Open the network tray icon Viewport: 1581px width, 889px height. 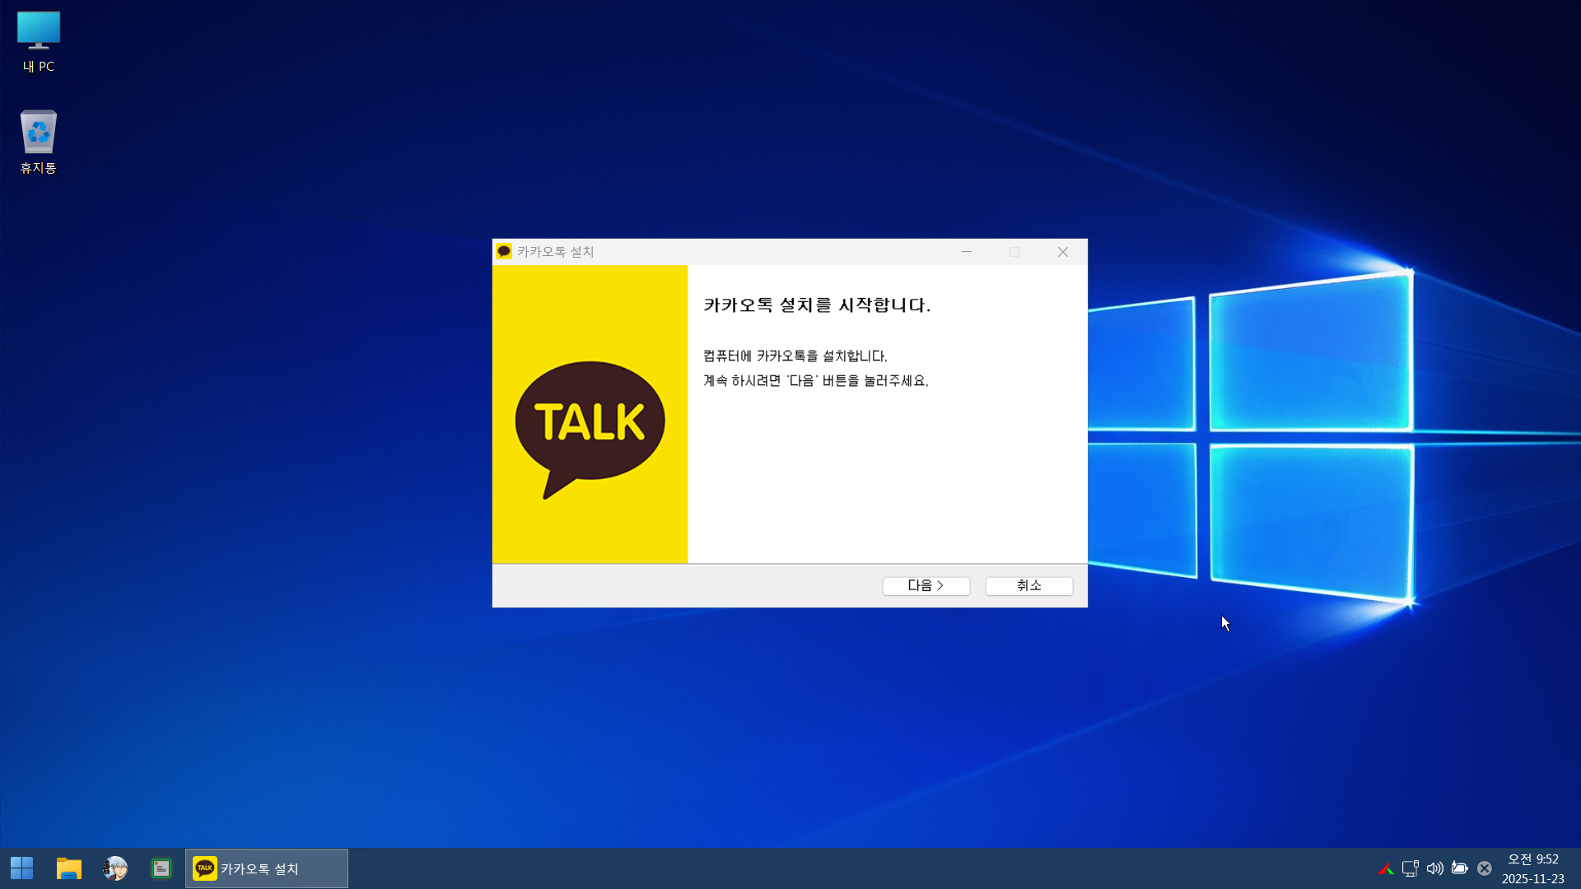[1410, 868]
